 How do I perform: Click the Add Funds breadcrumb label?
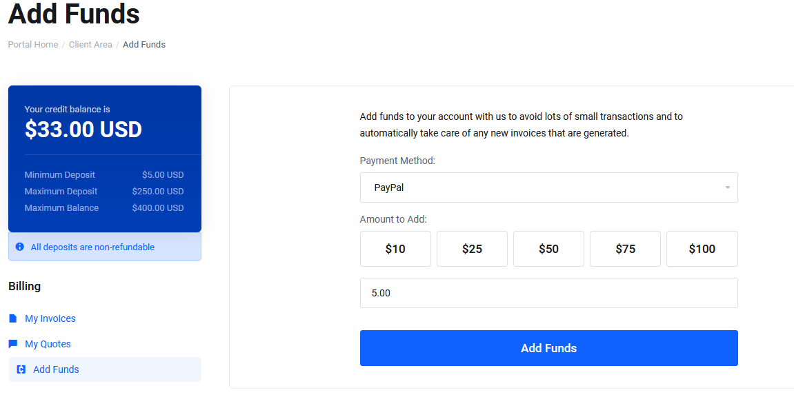click(143, 44)
